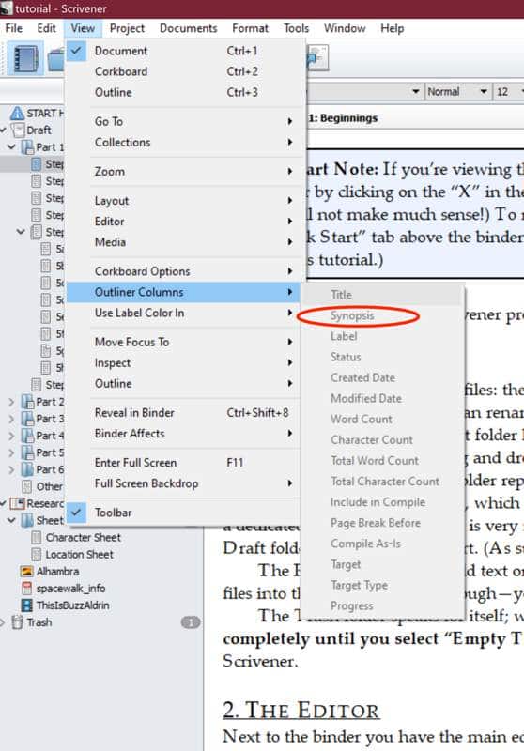Click the Part 4 folder icon
The width and height of the screenshot is (524, 751).
27,436
